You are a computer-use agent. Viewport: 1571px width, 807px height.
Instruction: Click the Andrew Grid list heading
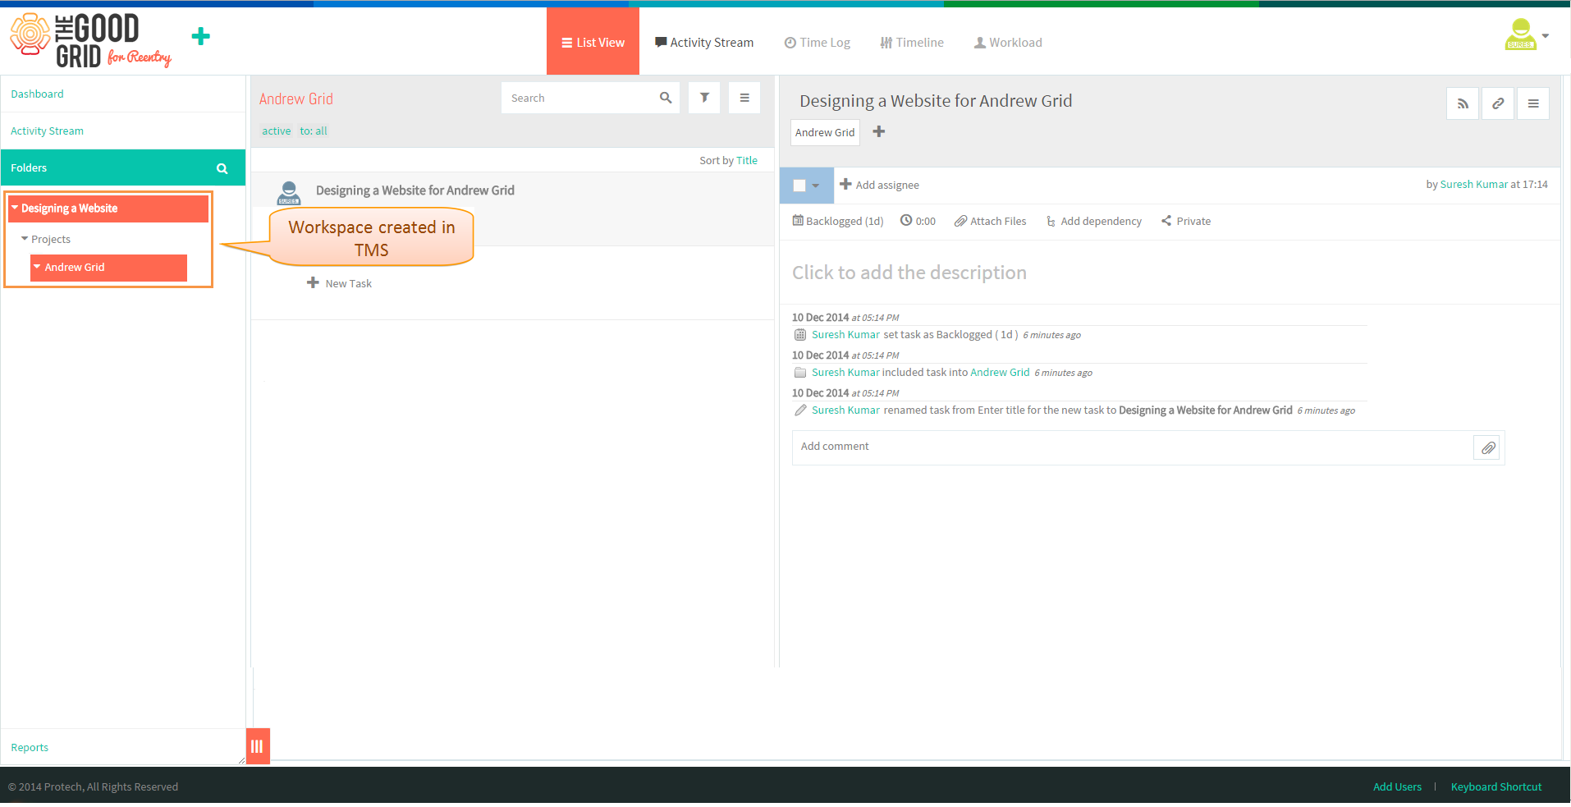coord(296,99)
